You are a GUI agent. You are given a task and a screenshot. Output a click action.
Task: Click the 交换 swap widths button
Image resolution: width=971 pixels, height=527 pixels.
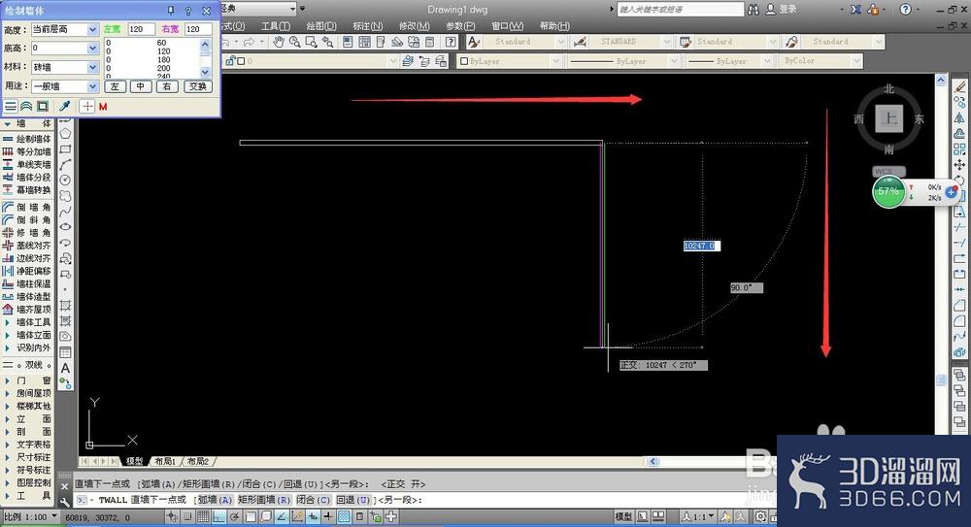(197, 86)
